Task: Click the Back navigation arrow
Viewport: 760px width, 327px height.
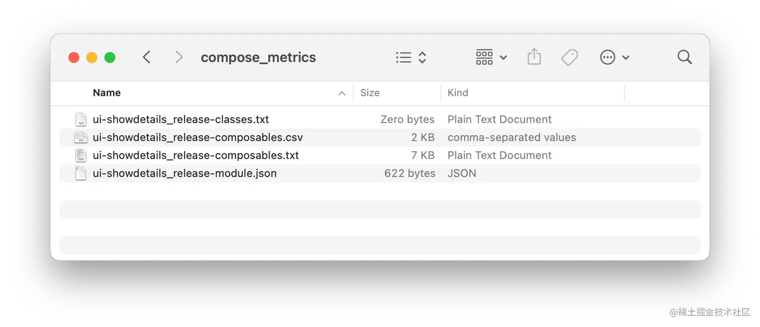Action: [x=146, y=57]
